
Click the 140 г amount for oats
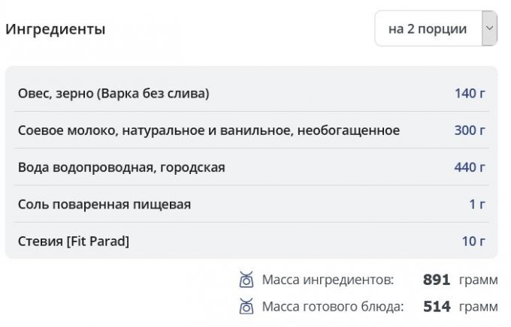[470, 94]
